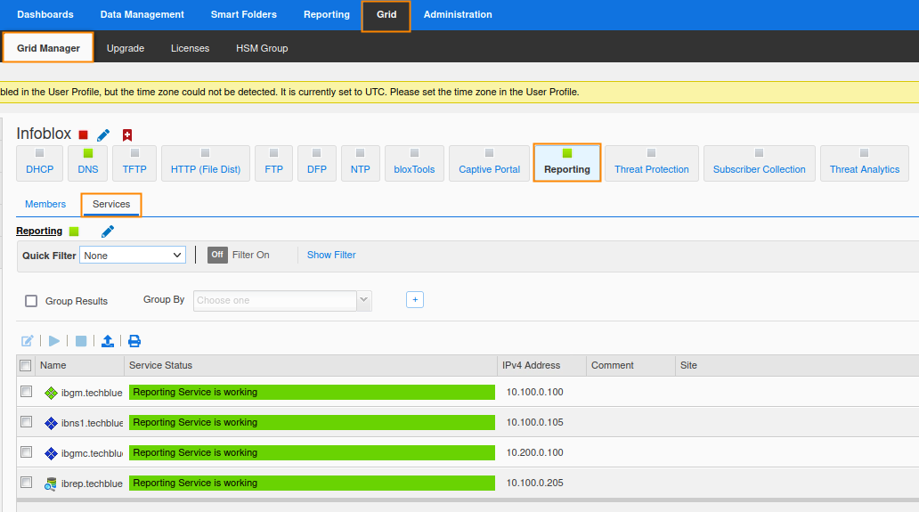Click the green status square next to Reporting heading
The width and height of the screenshot is (919, 512).
(x=74, y=232)
